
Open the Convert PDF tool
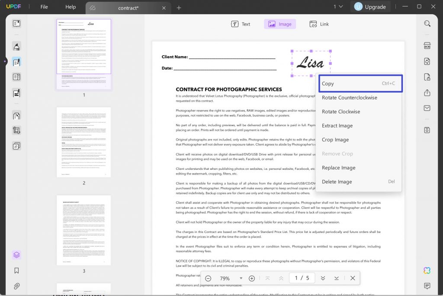(427, 62)
